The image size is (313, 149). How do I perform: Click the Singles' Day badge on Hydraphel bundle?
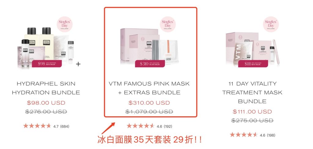tap(64, 24)
